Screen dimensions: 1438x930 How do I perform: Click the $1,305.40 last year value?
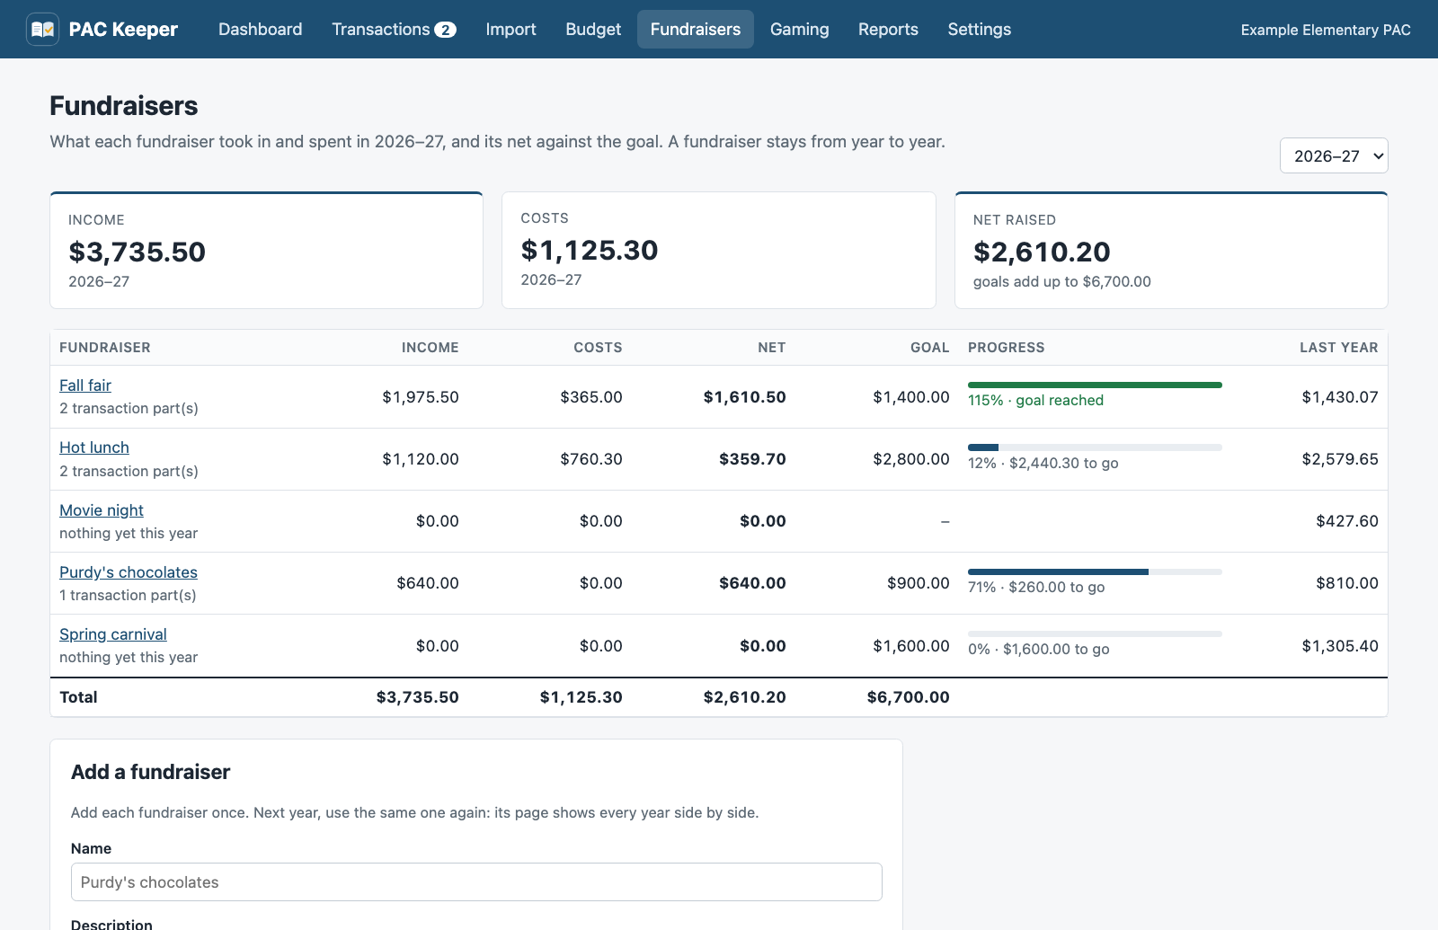click(1340, 646)
